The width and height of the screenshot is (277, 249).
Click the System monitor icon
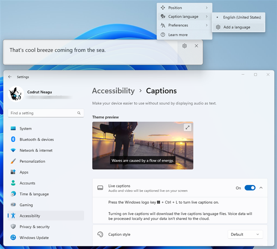13,128
